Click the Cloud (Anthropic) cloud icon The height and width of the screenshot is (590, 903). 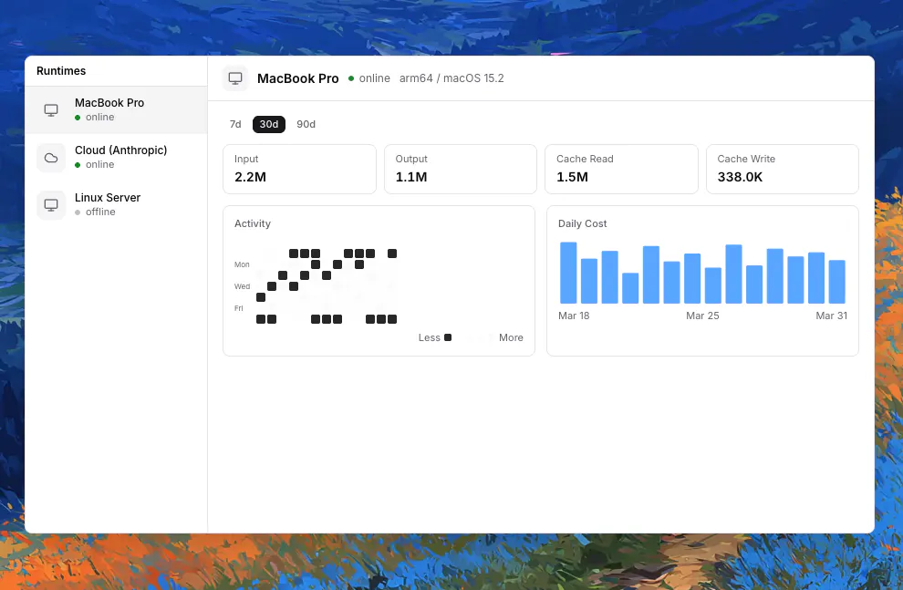51,158
